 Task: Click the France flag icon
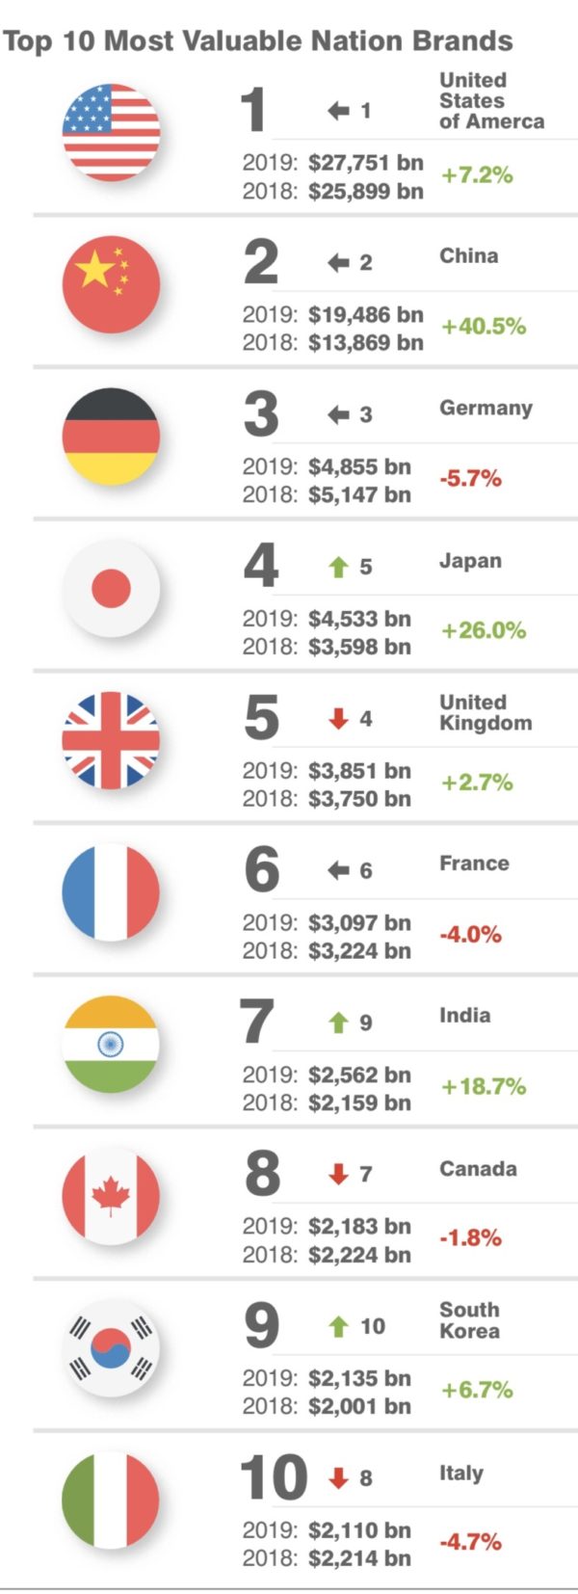[x=111, y=891]
